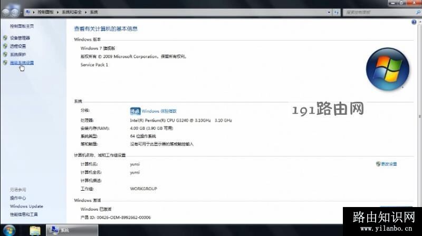The image size is (422, 236).
Task: Click the Control Panel search field
Action: 379,12
